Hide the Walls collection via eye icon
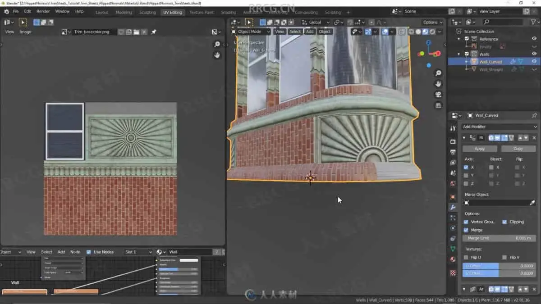Viewport: 541px width, 304px height. pyautogui.click(x=534, y=54)
